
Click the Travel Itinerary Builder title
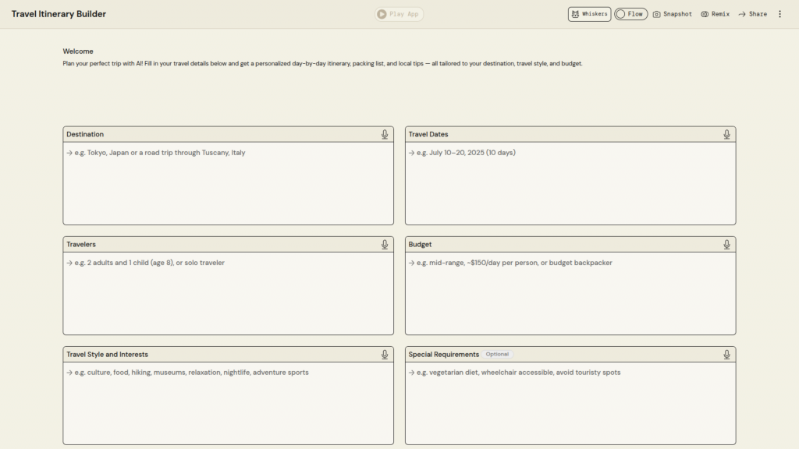[x=59, y=14]
